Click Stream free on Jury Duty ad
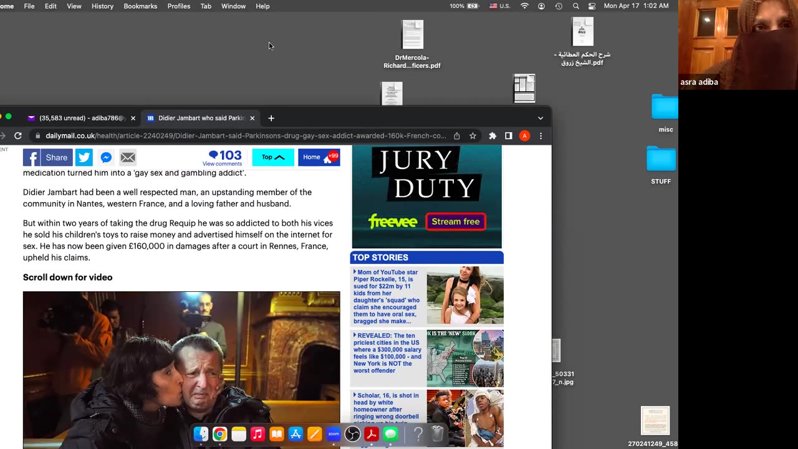Screen dimensions: 798x449 (x=456, y=221)
